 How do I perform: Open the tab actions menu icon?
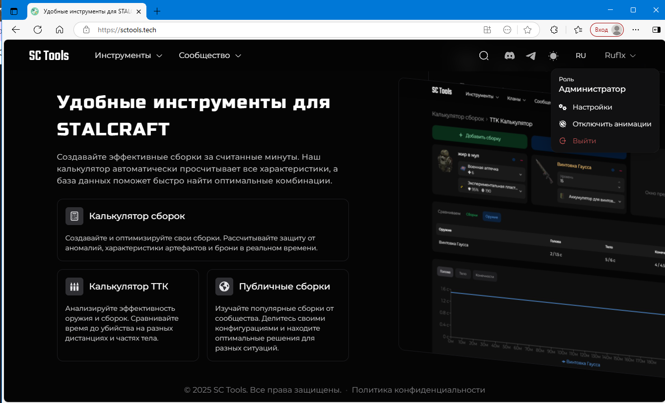click(14, 11)
